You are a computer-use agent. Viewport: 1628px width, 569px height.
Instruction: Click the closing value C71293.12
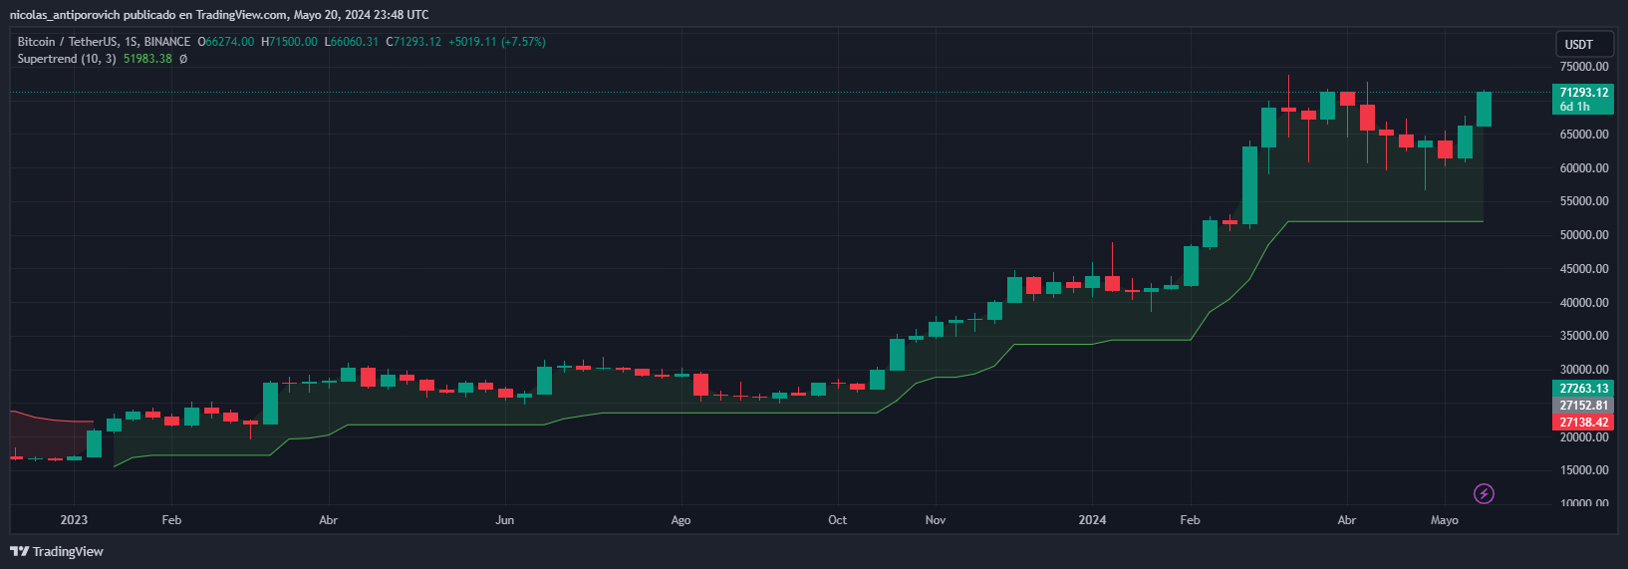[x=414, y=42]
